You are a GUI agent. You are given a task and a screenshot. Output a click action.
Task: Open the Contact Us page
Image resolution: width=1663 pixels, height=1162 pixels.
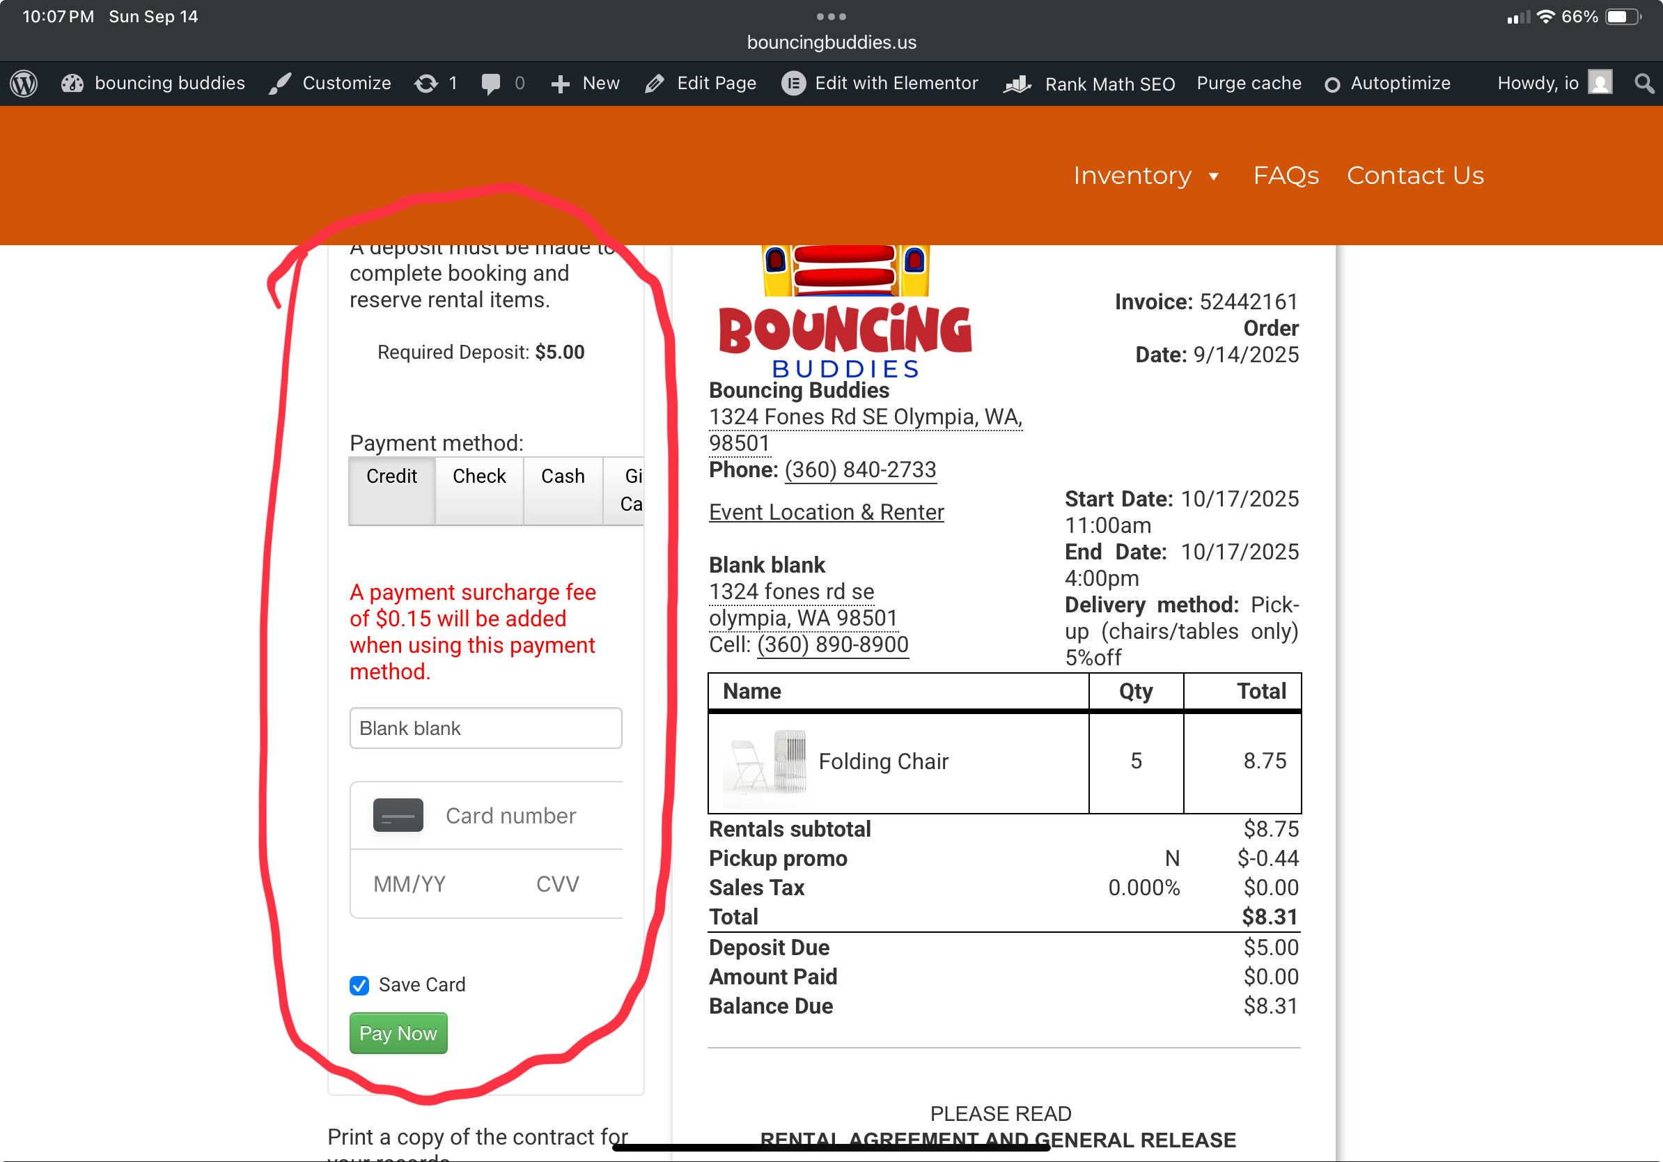(1415, 176)
